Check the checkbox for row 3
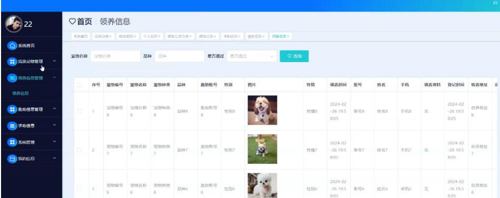This screenshot has width=500, height=198. tap(79, 189)
